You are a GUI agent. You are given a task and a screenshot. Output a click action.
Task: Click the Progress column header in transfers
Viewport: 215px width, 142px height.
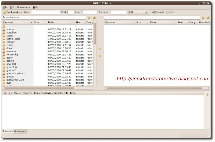pos(27,93)
